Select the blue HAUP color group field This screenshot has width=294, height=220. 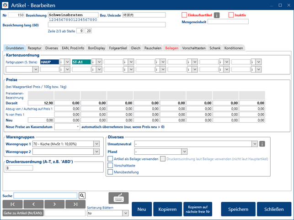(49, 61)
